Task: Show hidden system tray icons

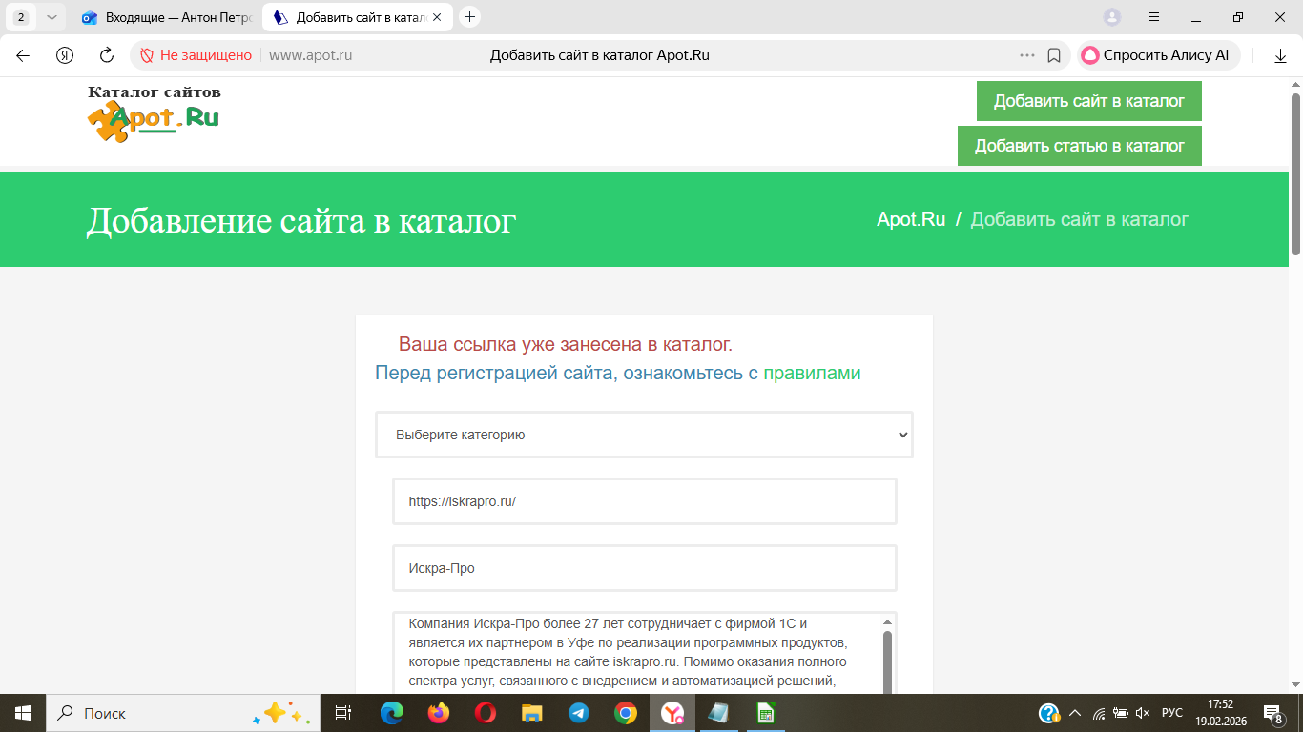Action: pyautogui.click(x=1075, y=713)
